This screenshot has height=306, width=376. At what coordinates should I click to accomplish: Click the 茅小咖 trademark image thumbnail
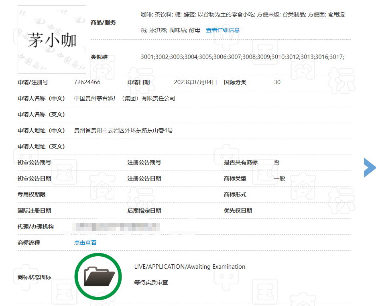pos(52,40)
